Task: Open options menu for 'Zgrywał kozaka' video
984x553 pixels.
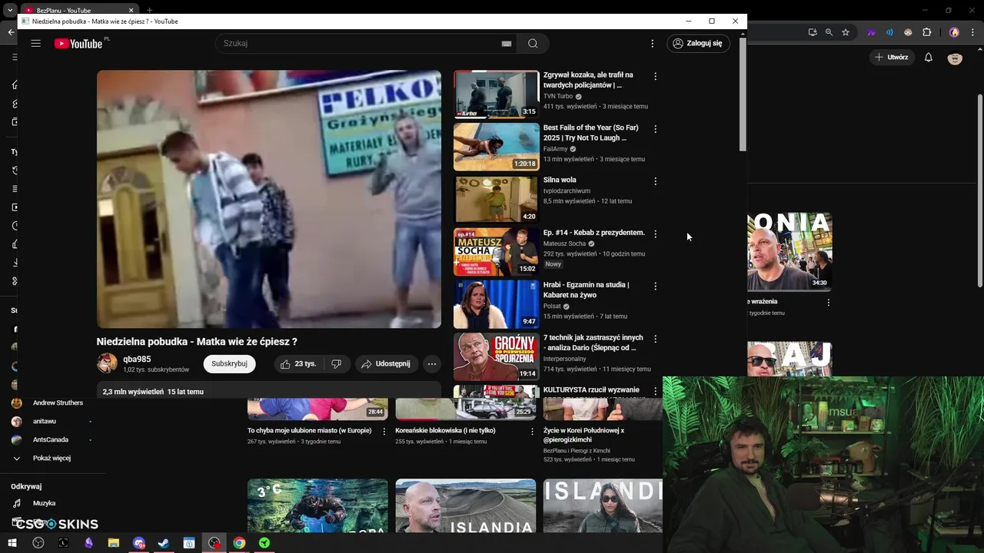Action: coord(655,76)
